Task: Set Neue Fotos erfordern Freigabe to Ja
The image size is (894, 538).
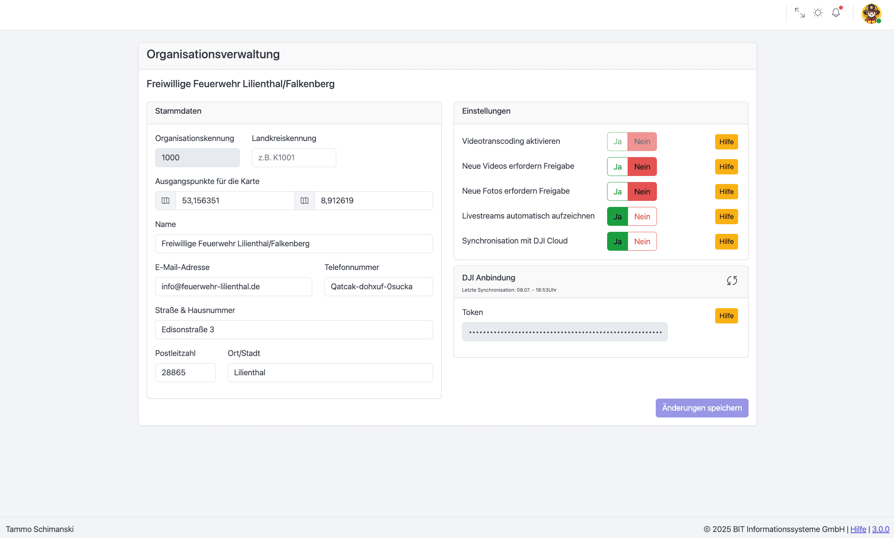Action: 618,192
